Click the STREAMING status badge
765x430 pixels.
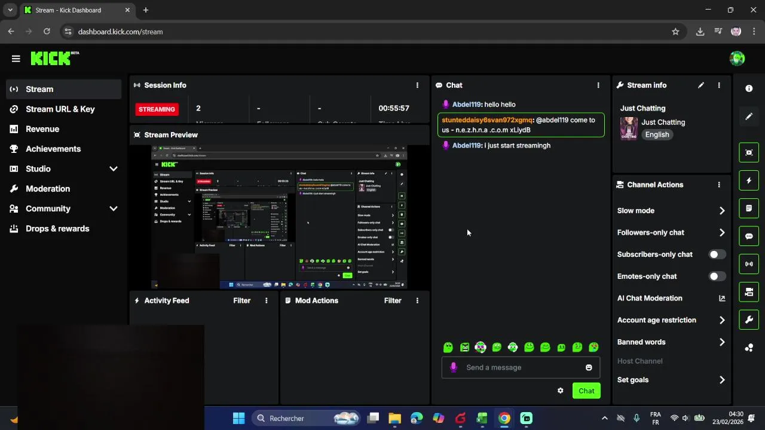pyautogui.click(x=157, y=109)
